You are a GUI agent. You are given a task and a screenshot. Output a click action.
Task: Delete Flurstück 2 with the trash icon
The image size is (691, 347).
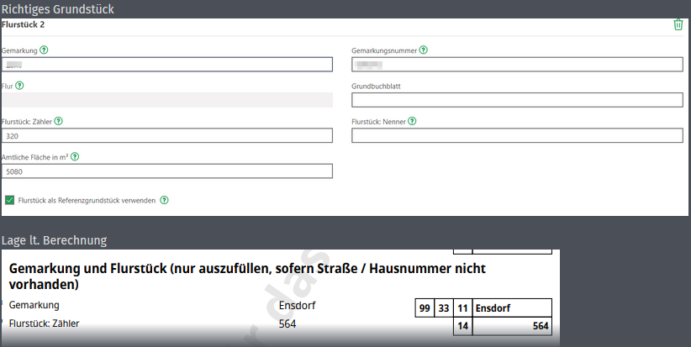678,24
